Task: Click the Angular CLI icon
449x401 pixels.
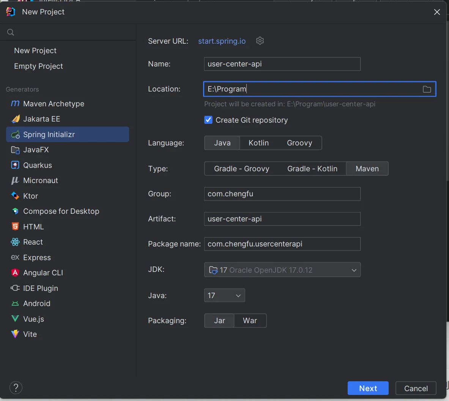Action: click(x=15, y=273)
